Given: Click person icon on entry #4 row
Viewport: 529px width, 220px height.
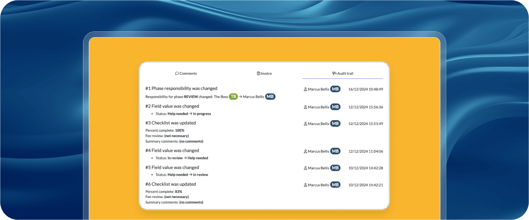Looking at the screenshot, I should (305, 151).
